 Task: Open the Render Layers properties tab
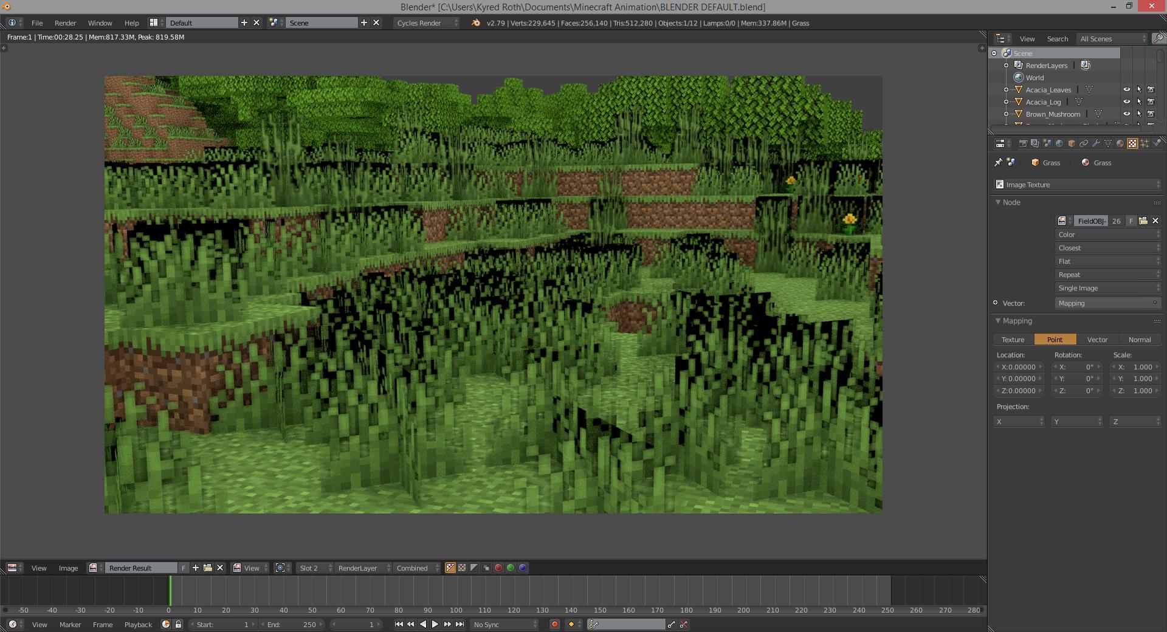click(x=1035, y=143)
